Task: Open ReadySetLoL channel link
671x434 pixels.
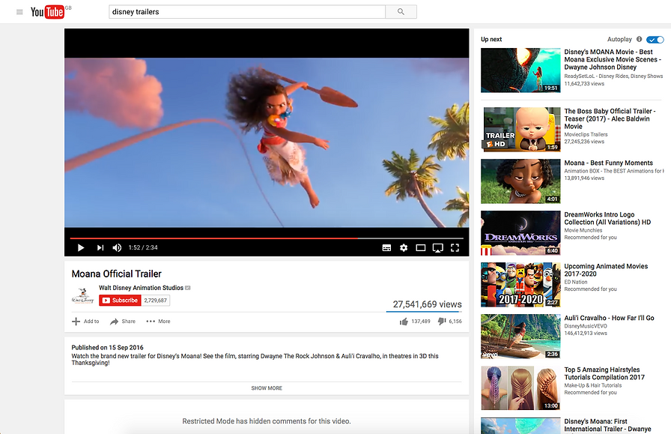Action: pos(613,76)
